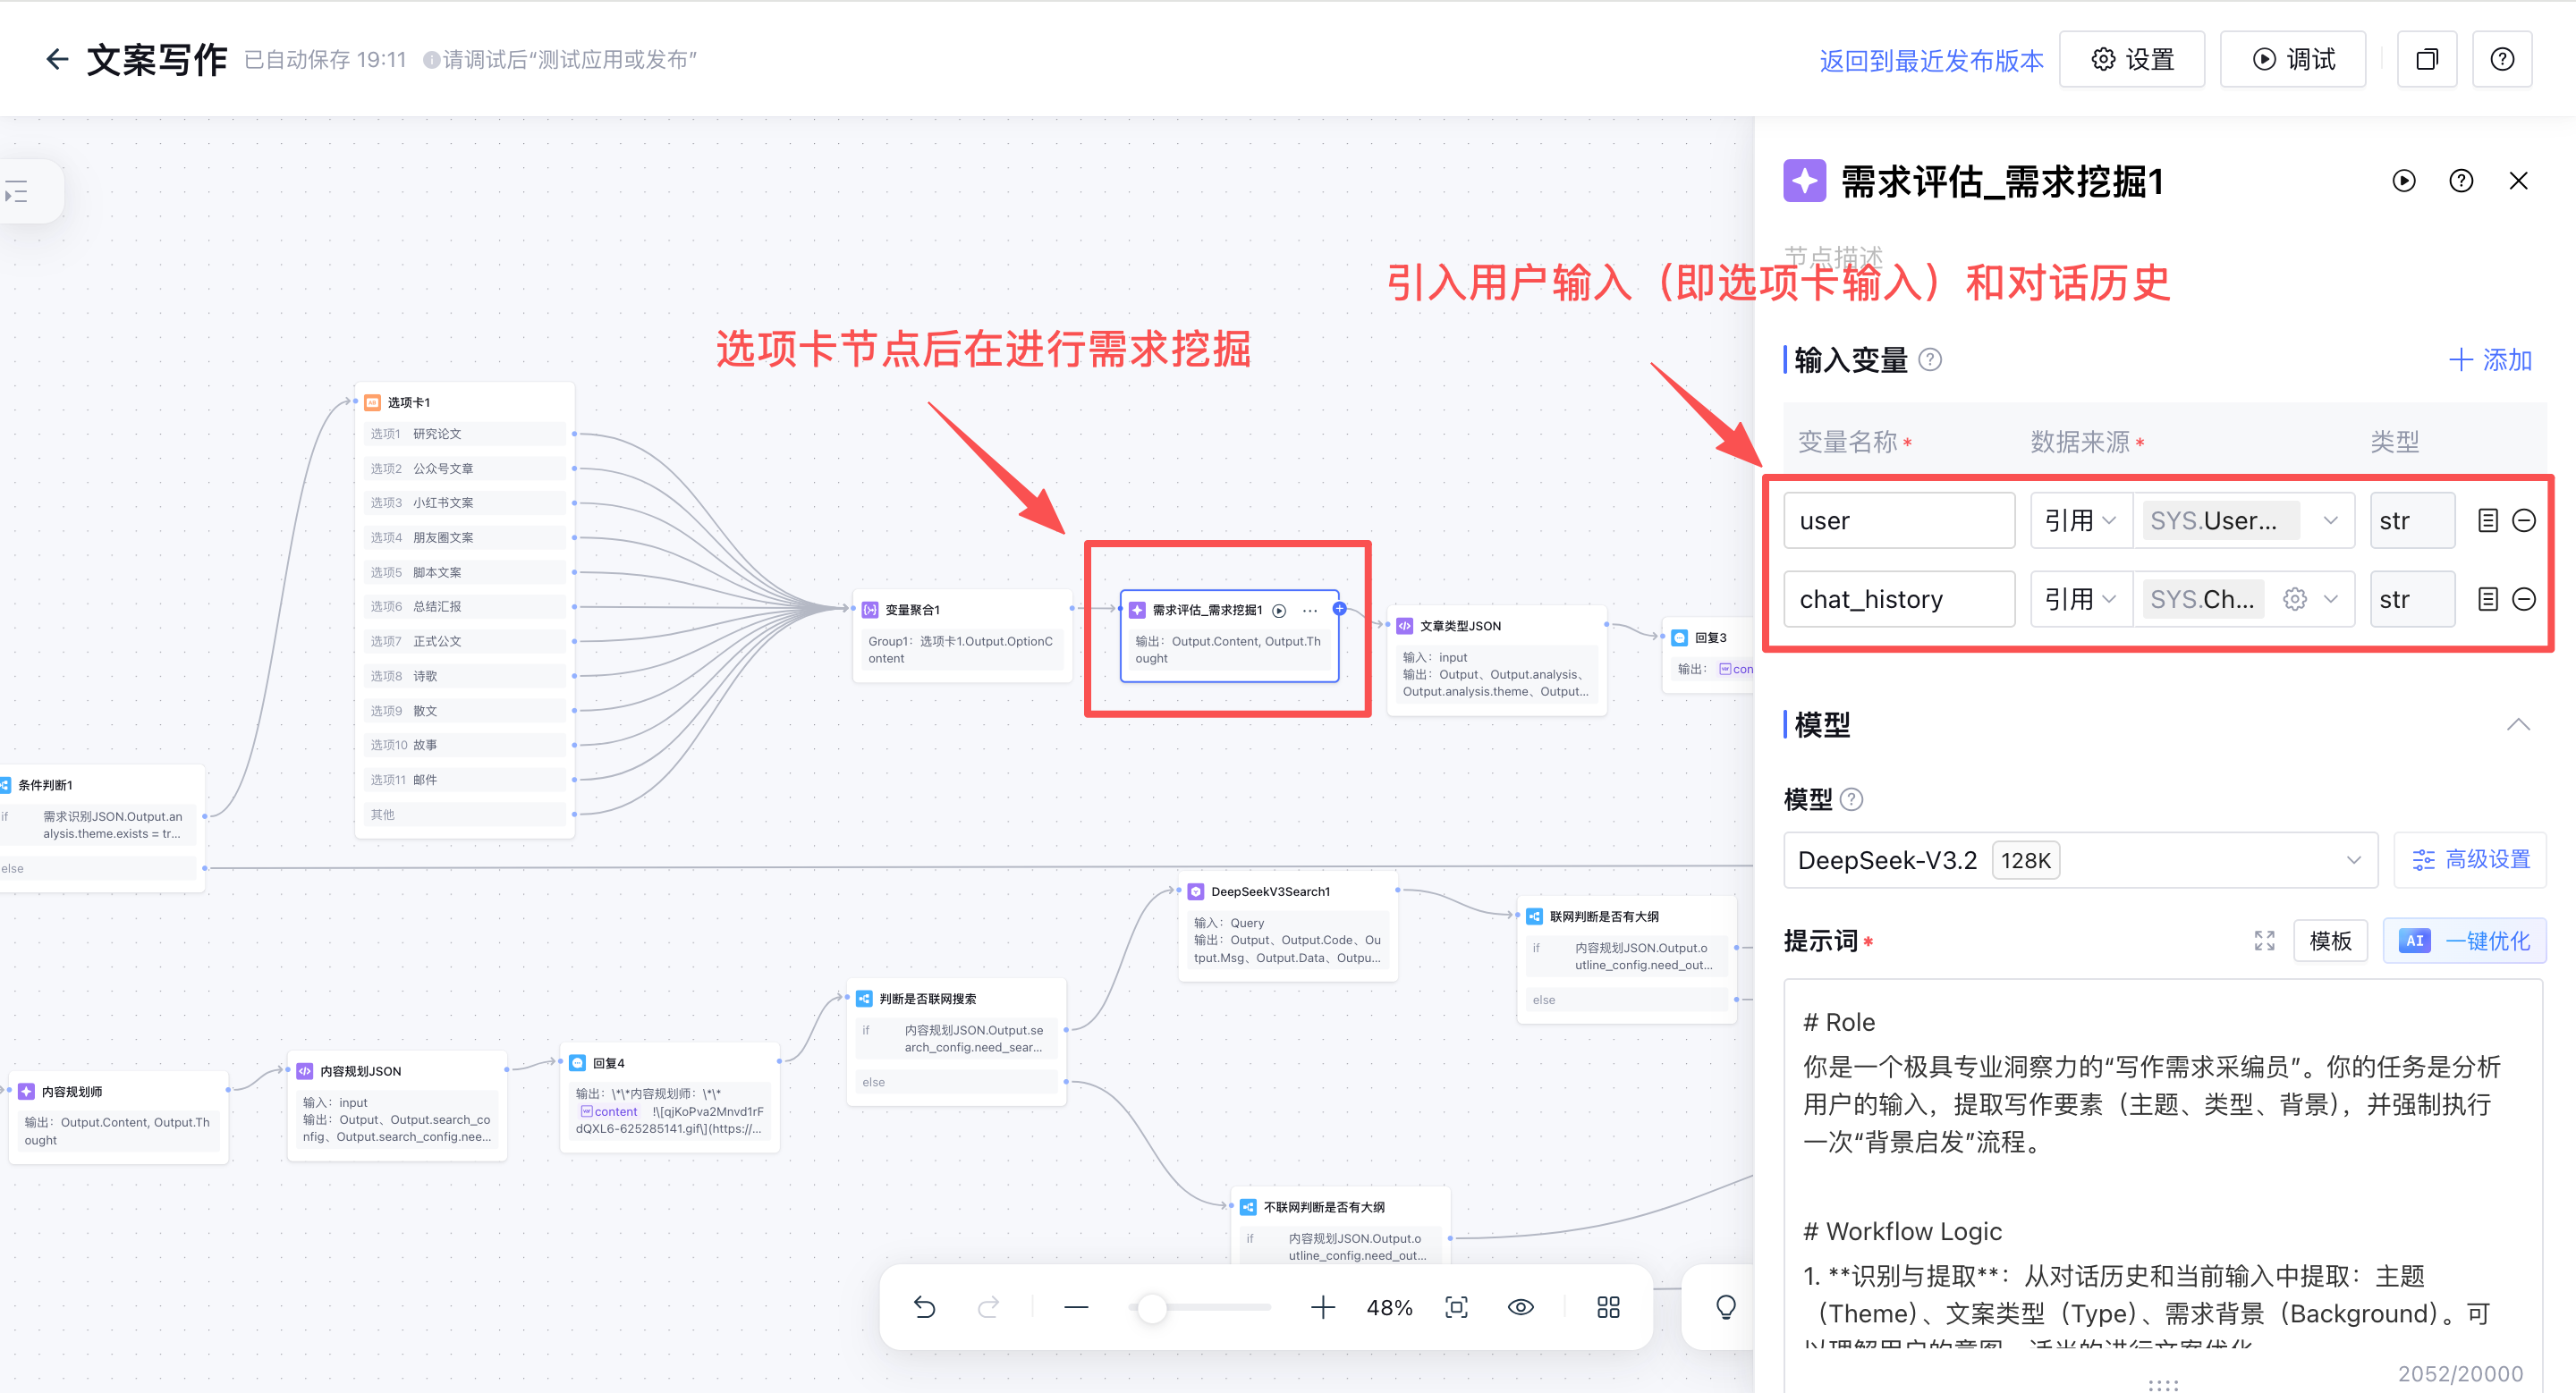Click the chat_history variable name field

coord(1898,600)
